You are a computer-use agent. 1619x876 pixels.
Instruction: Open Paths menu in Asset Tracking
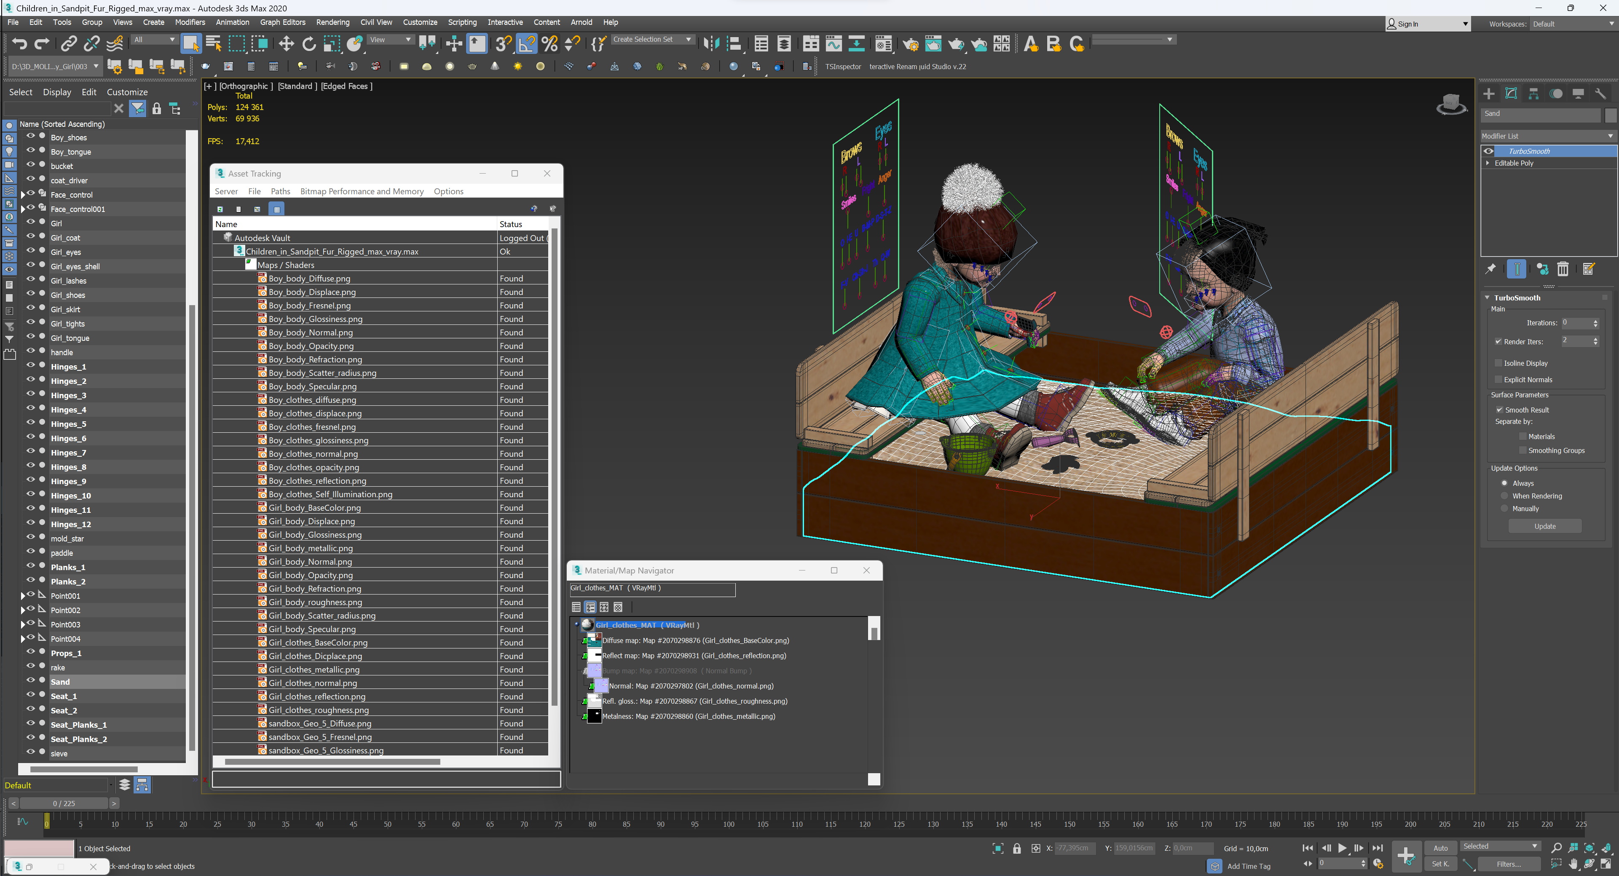click(x=280, y=191)
